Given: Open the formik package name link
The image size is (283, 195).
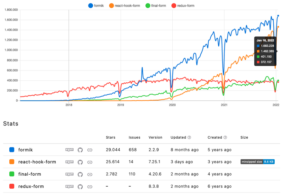Looking at the screenshot, I should pos(25,150).
